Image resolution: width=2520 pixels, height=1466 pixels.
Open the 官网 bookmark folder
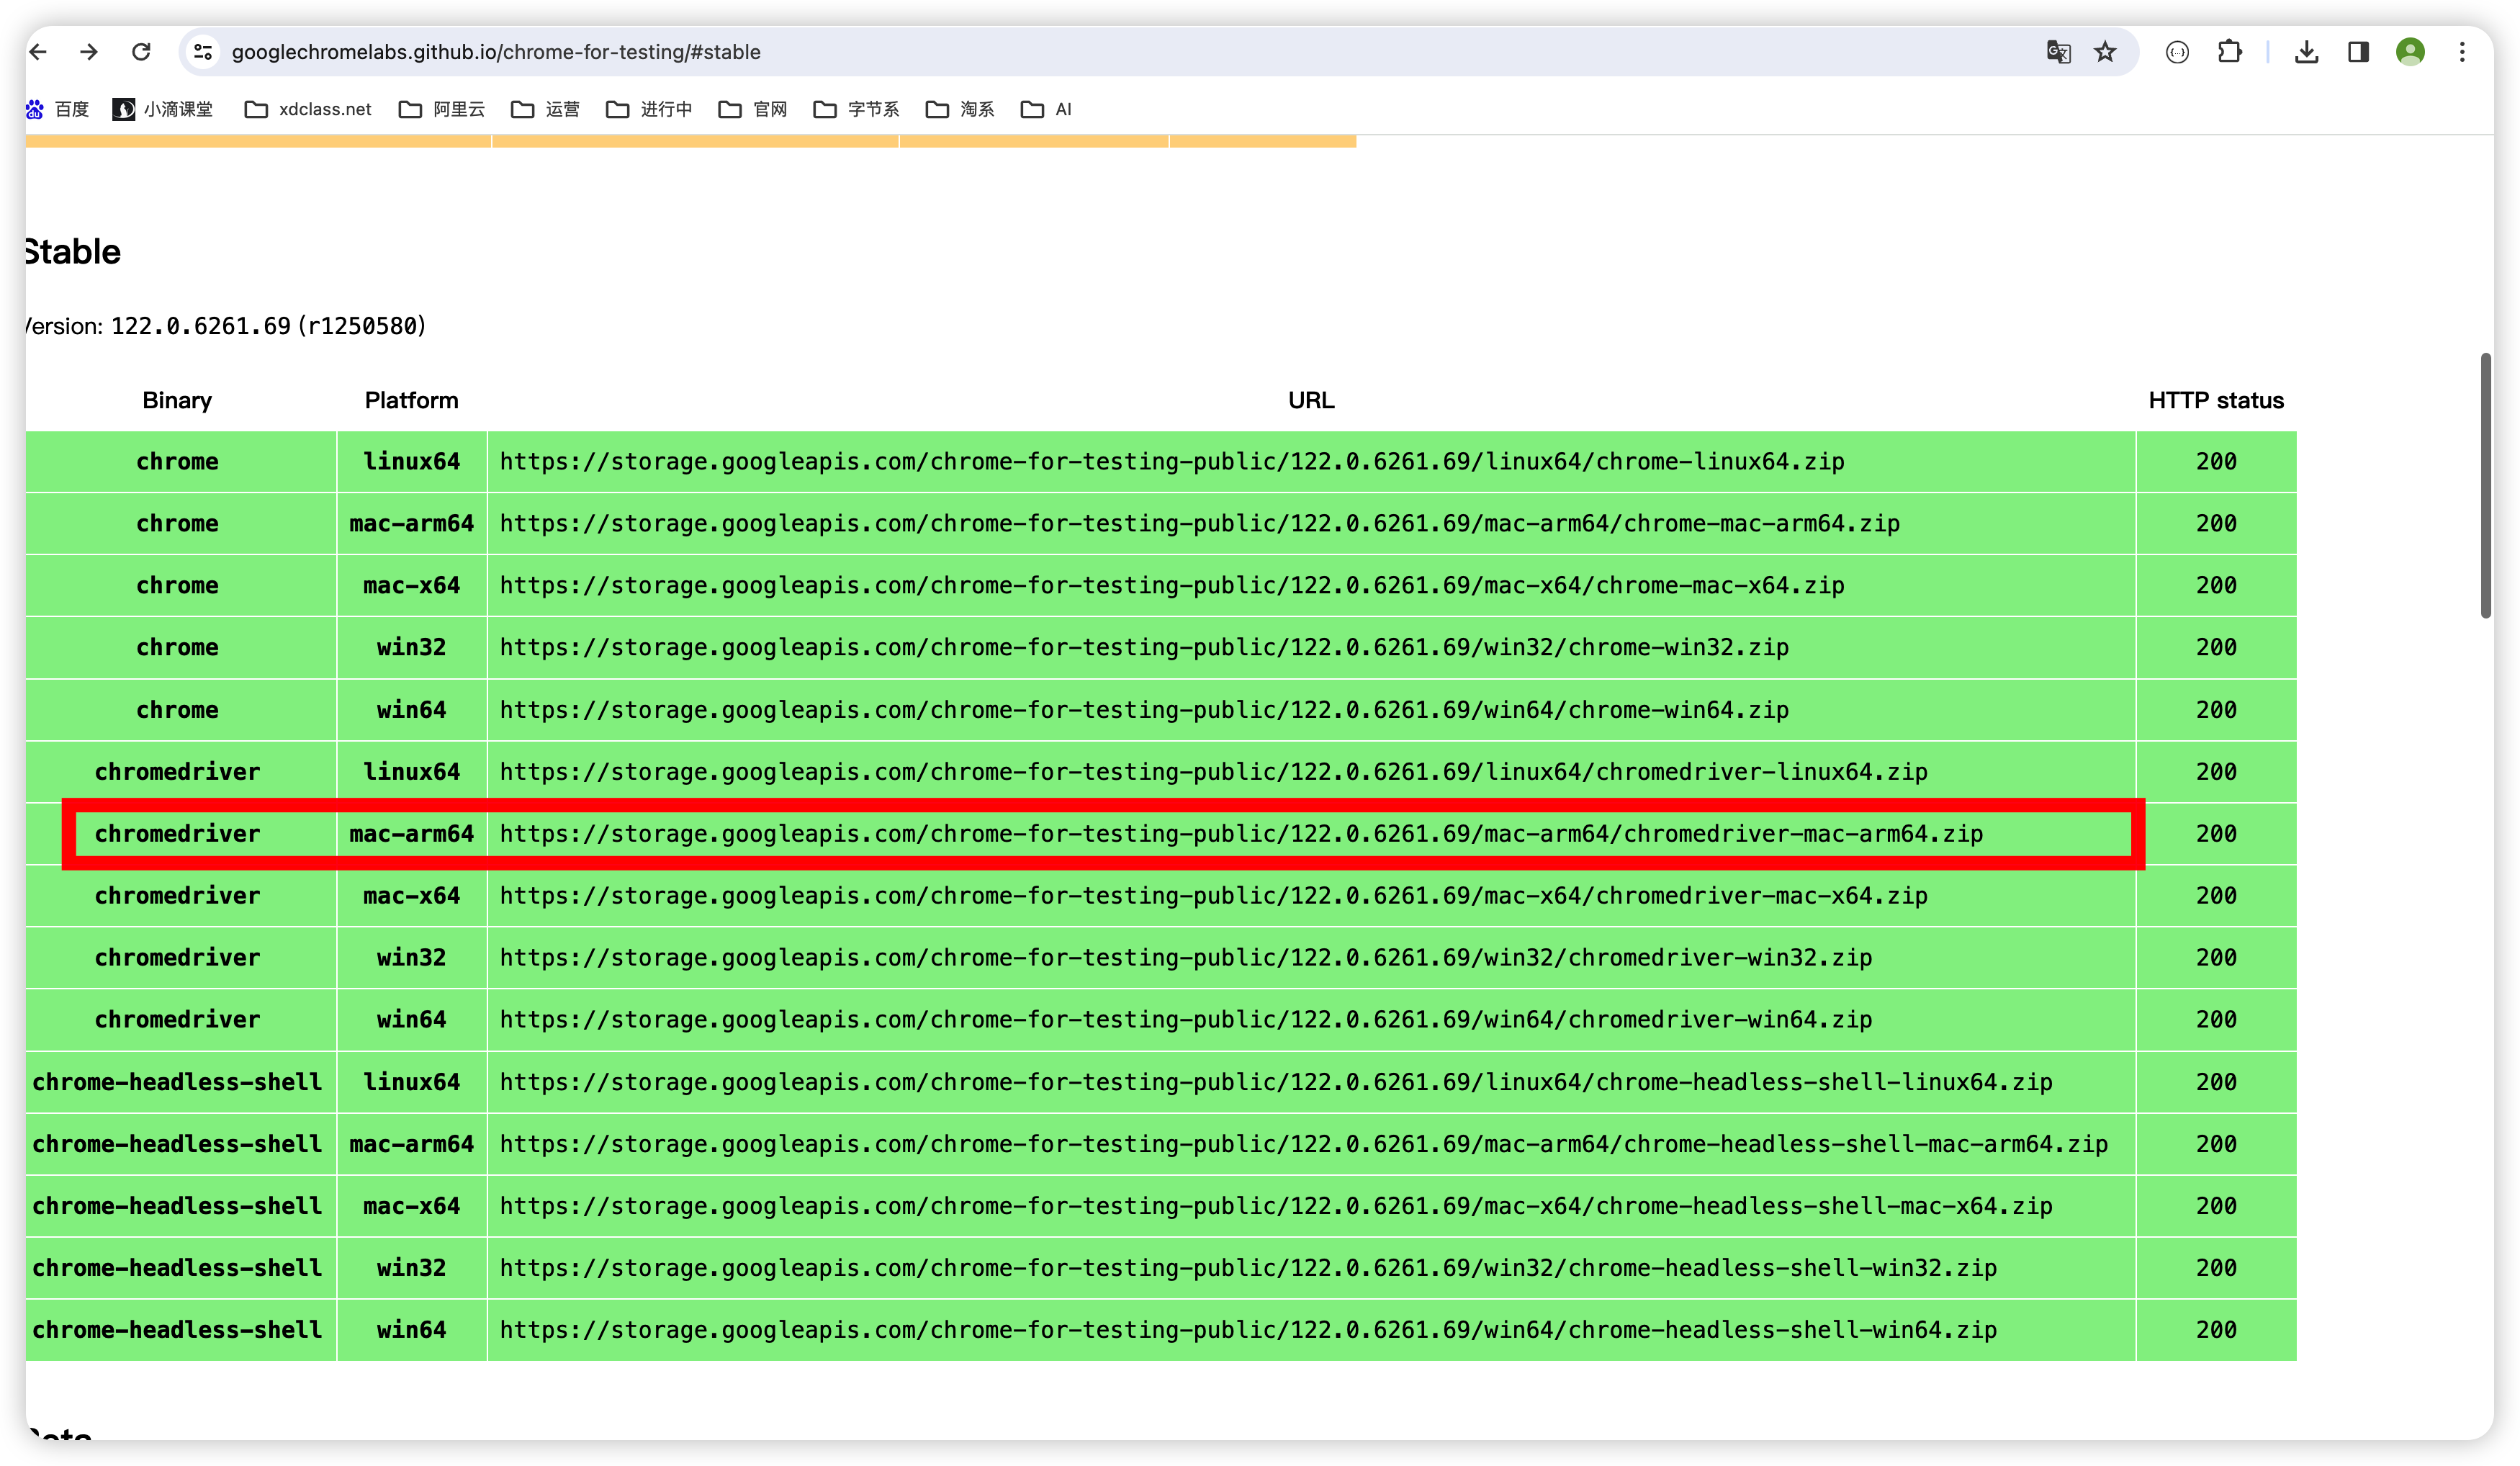pos(753,109)
